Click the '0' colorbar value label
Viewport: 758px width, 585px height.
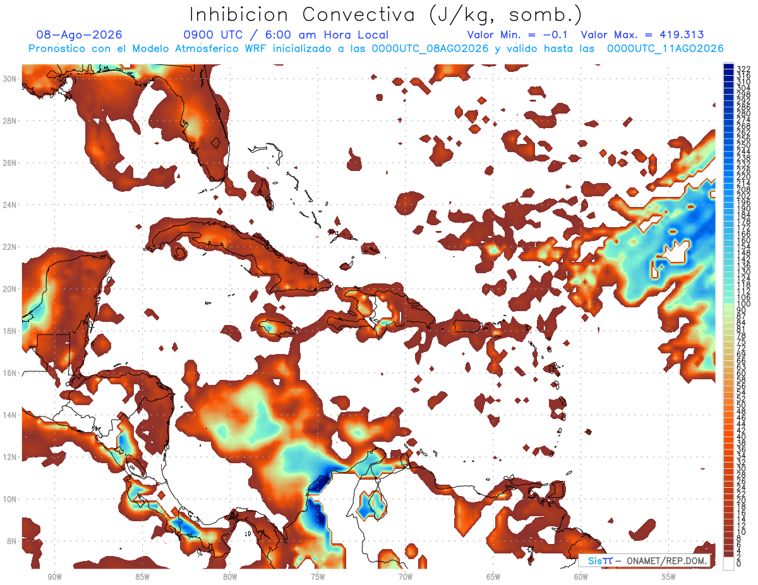[740, 564]
